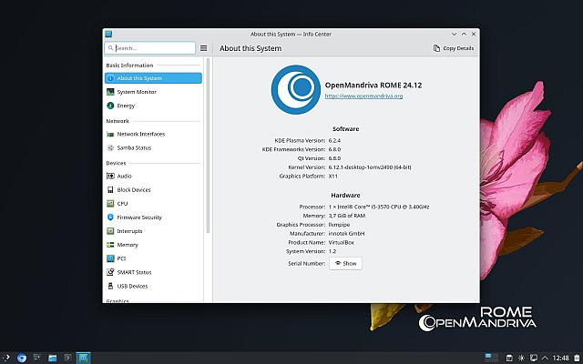Open the file manager from the taskbar
The image size is (583, 364).
pyautogui.click(x=53, y=358)
